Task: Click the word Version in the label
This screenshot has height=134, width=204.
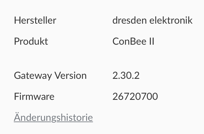Action: (70, 76)
